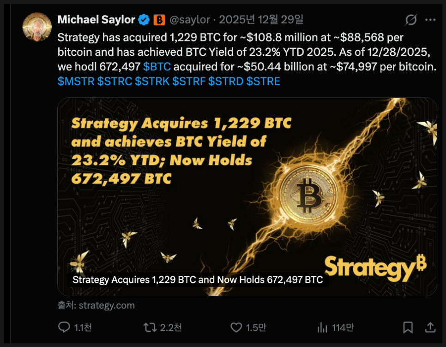Screen dimensions: 446x347
Task: View tweet analytics bar chart icon
Action: click(322, 327)
